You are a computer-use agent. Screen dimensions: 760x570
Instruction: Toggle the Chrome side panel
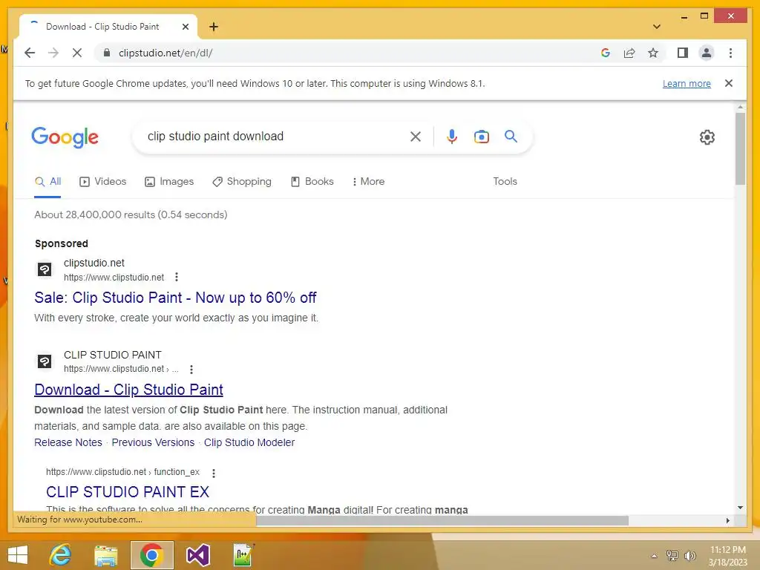(683, 53)
